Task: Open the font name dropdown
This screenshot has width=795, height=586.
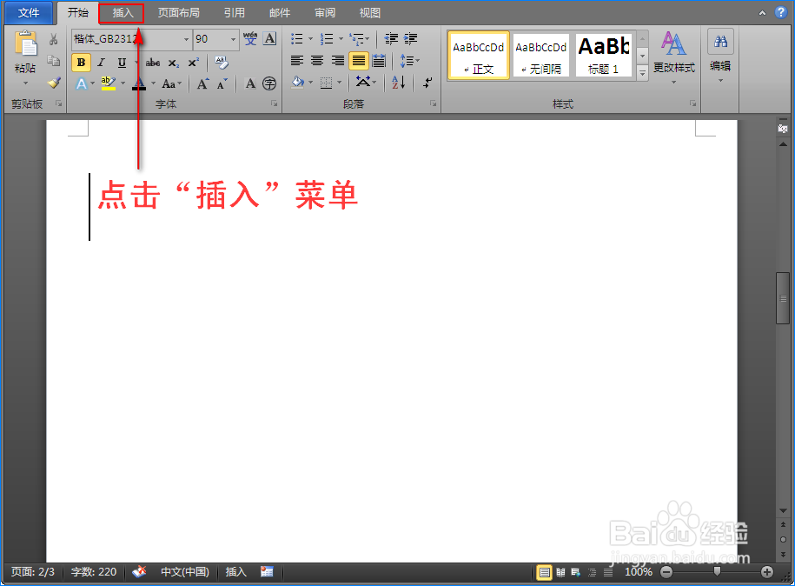Action: (187, 39)
